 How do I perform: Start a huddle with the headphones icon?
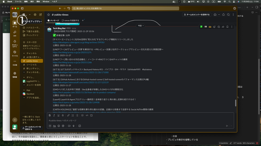(215, 15)
